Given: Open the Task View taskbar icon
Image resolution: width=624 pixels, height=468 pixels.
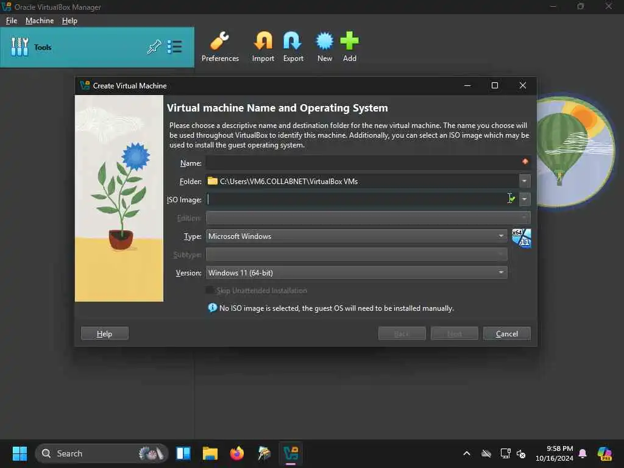Looking at the screenshot, I should coord(183,453).
